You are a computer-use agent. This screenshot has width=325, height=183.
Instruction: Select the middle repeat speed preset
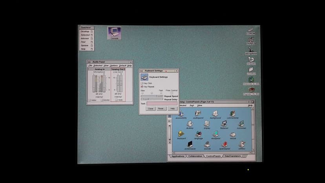point(152,93)
